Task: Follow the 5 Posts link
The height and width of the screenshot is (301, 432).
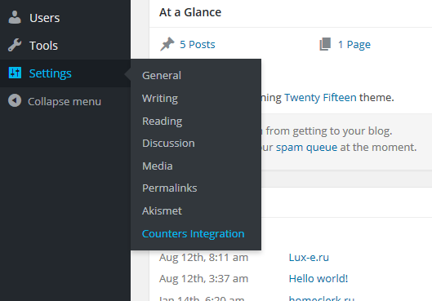Action: 198,44
